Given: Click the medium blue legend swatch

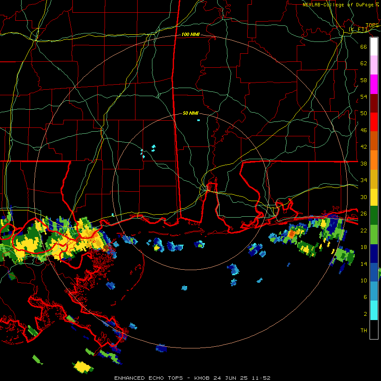Looking at the screenshot, I should (x=374, y=272).
